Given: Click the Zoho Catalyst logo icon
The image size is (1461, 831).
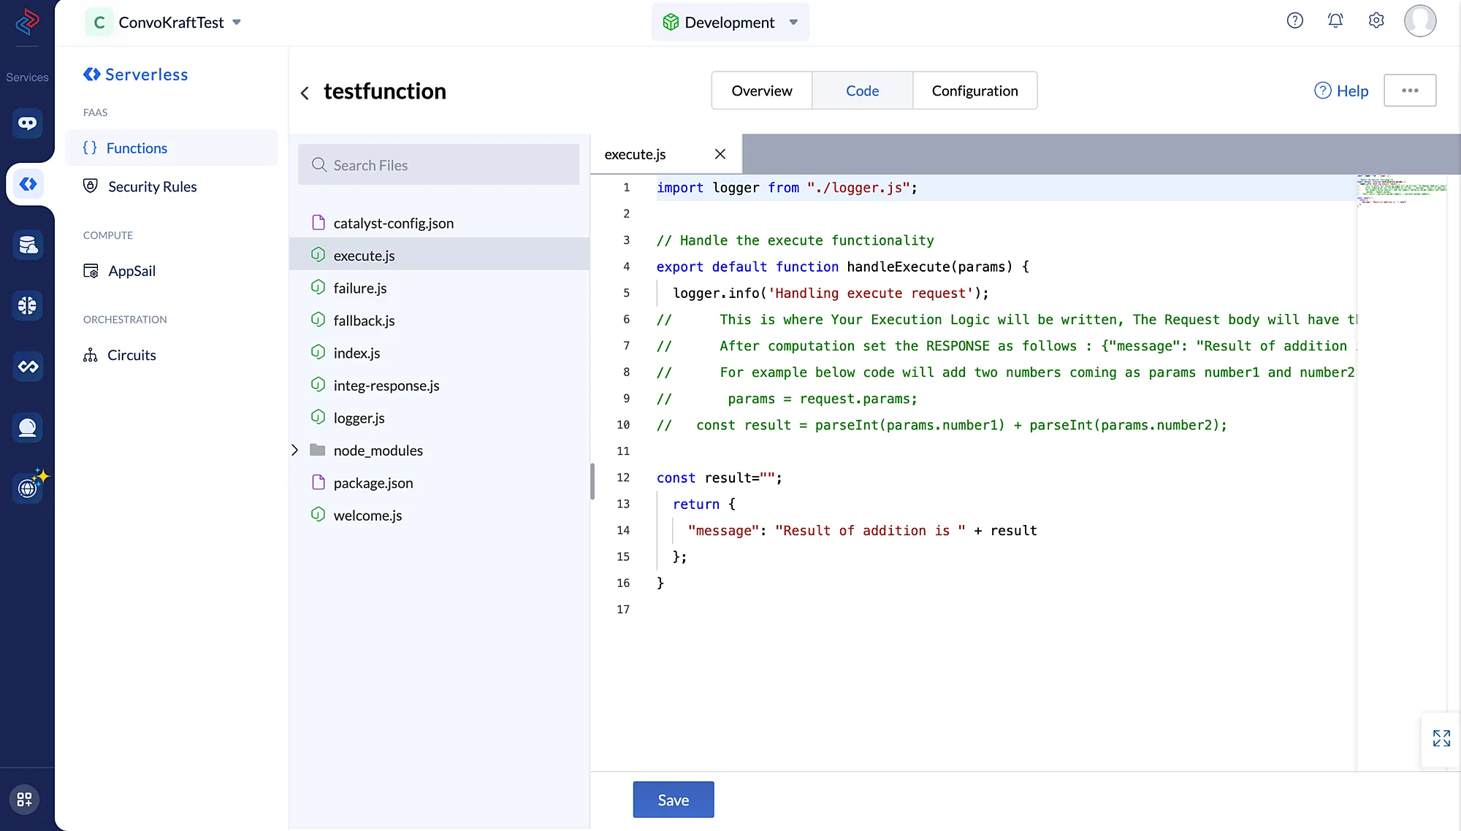Looking at the screenshot, I should click(27, 22).
